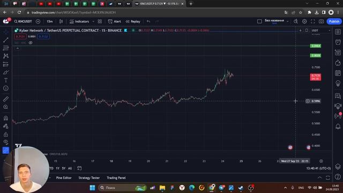Open the patterns drawing tool
Image resolution: width=343 pixels, height=193 pixels.
(x=6, y=56)
